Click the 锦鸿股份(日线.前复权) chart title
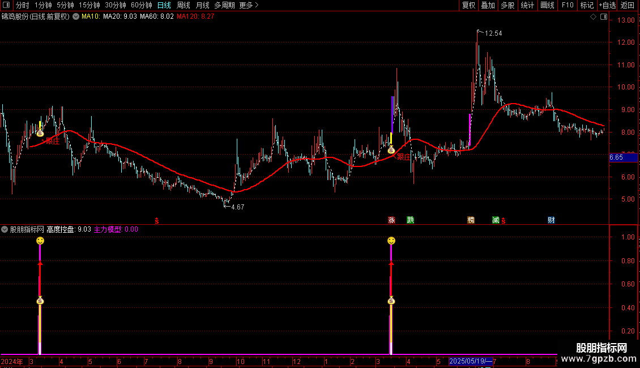 36,16
